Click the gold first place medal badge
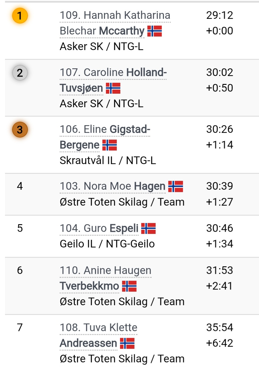259x367 pixels. click(20, 16)
